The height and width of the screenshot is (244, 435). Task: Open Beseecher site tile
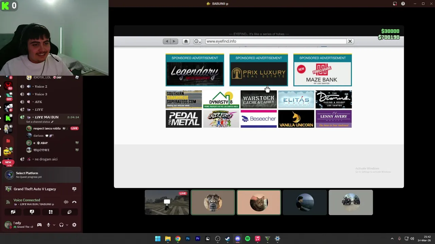259,119
